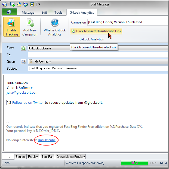The height and width of the screenshot is (169, 169).
Task: Open the From account dropdown
Action: (x=98, y=48)
